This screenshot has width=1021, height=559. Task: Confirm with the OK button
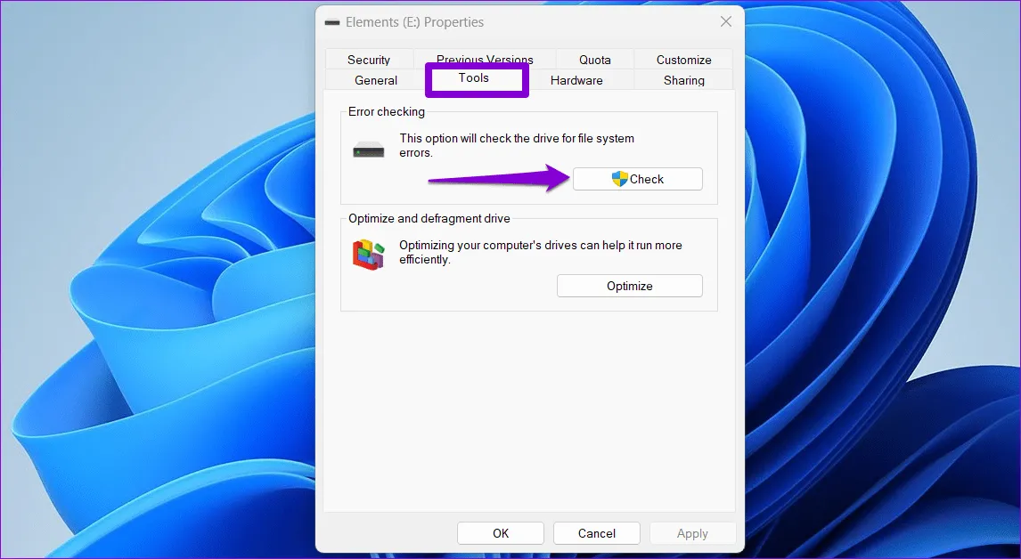point(501,533)
